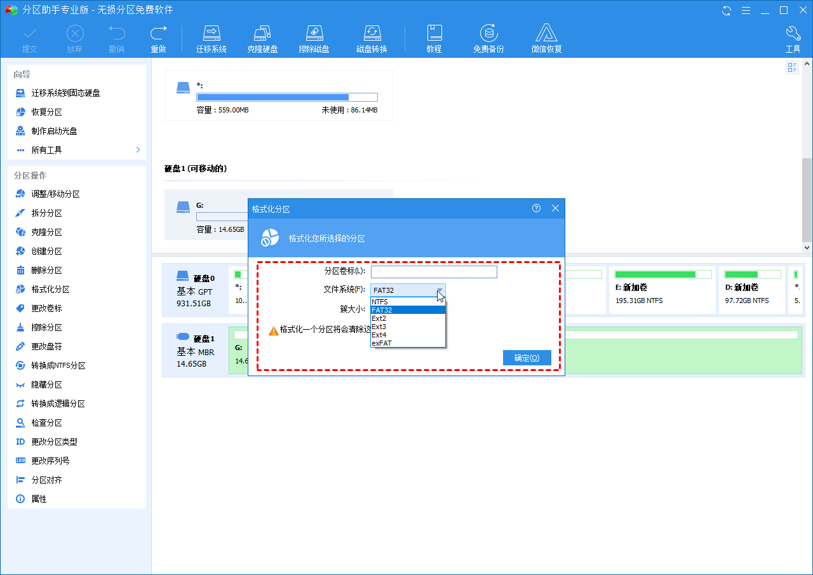Toggle the view mode icon at top right
Image resolution: width=813 pixels, height=575 pixels.
tap(792, 67)
